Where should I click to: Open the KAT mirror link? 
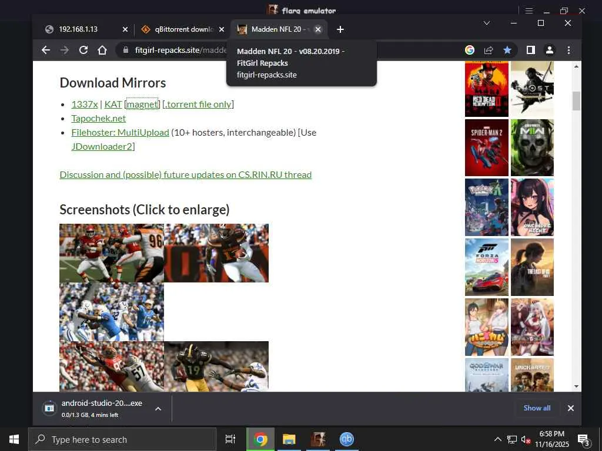tap(113, 105)
